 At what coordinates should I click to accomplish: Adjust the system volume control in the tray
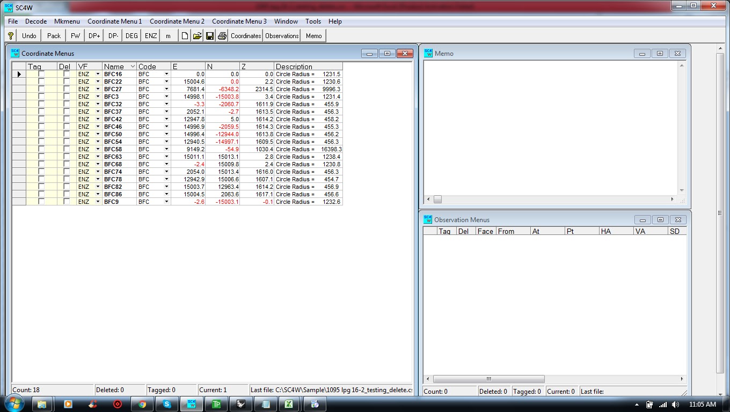(x=675, y=404)
